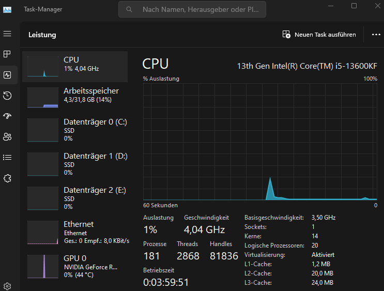Click the Ethernet mini graph thumbnail
Viewport: 384px width, 291px height.
point(43,232)
